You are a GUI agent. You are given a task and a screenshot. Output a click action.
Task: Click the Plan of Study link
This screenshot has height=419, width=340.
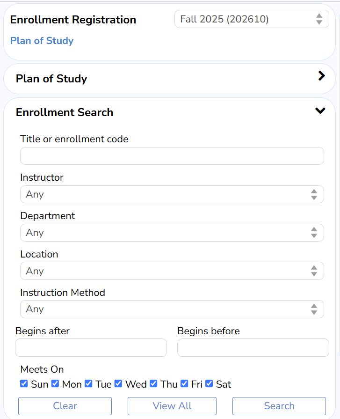(x=42, y=41)
